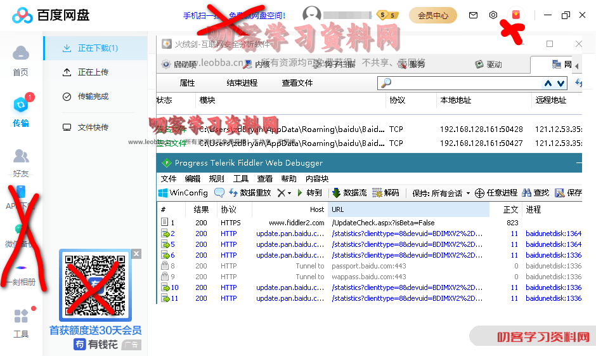
Task: Select session 9 wappass.baidu.com:443
Action: coord(369,277)
